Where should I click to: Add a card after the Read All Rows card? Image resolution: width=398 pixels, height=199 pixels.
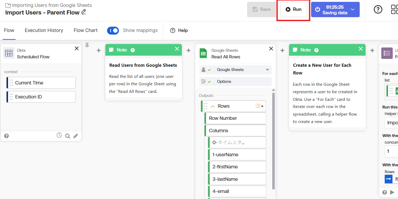tap(282, 50)
